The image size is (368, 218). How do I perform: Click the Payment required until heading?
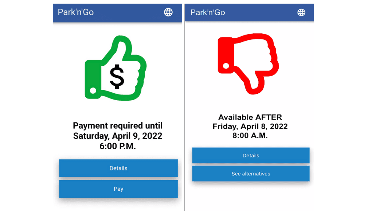pos(118,126)
